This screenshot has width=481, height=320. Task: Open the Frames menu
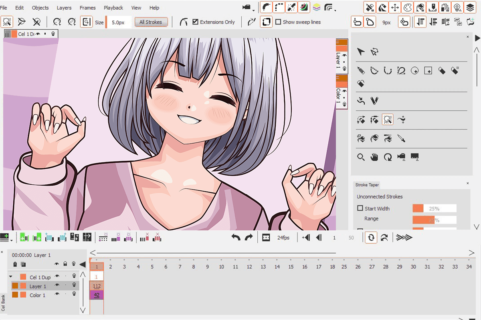[87, 8]
